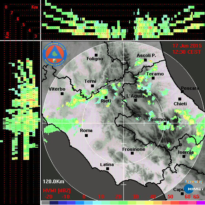Click the Terni city marker square
The image size is (205, 205).
(x=93, y=86)
